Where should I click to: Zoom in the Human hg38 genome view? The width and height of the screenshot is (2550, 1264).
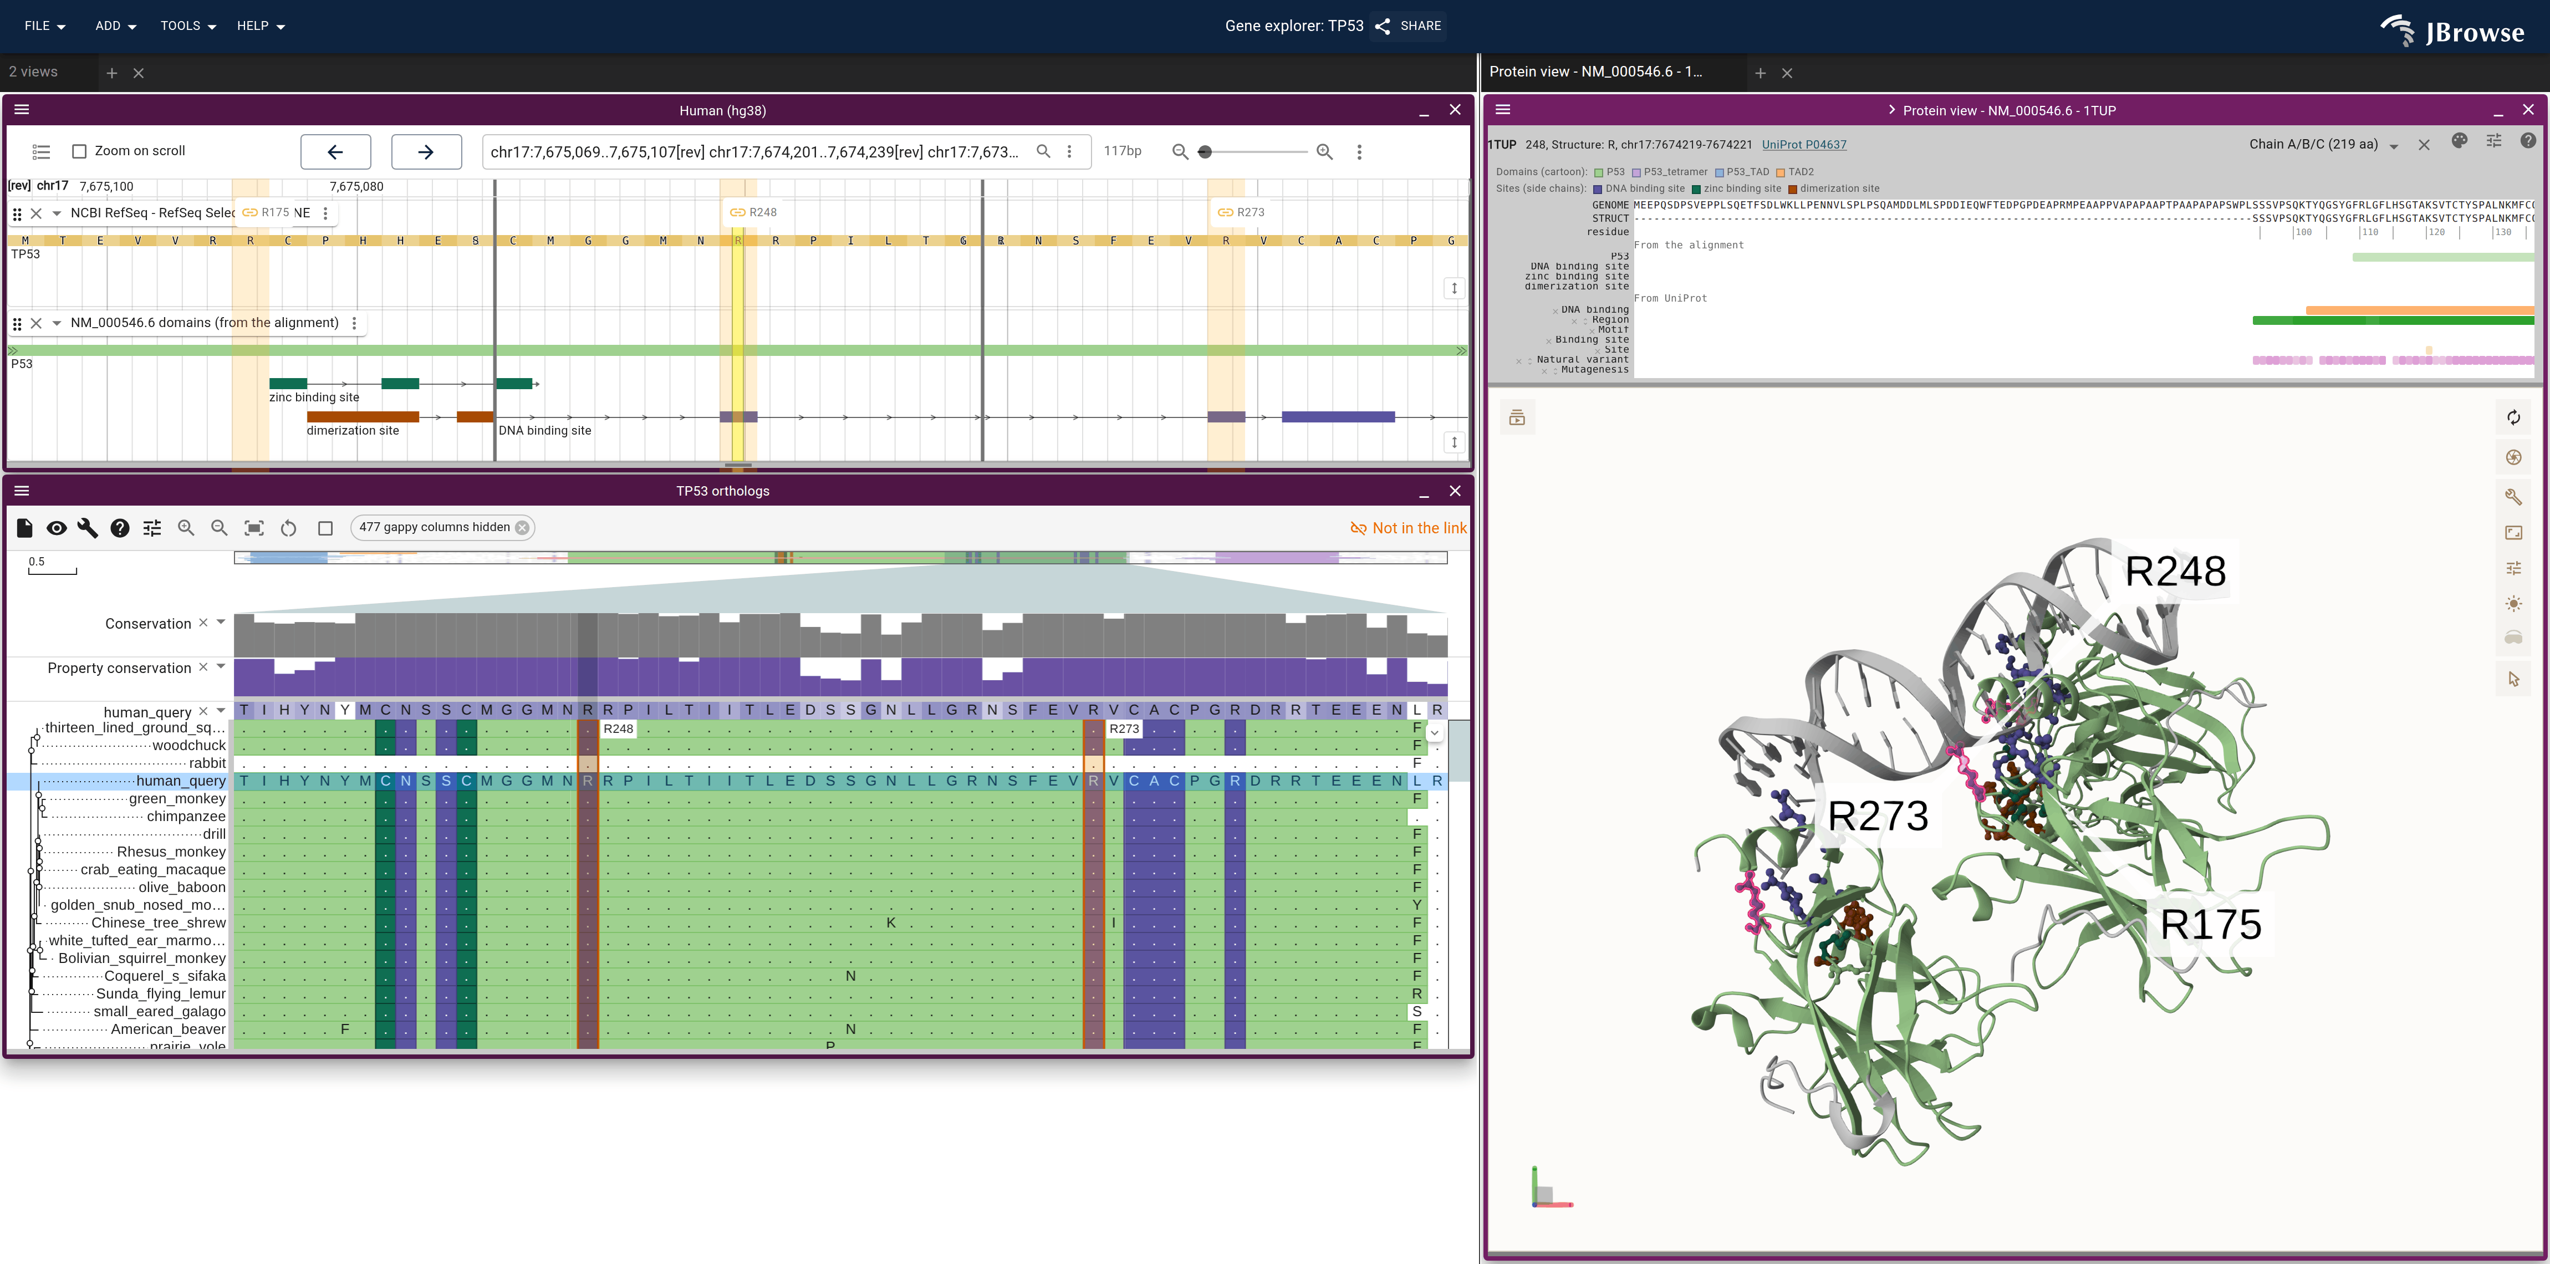(1324, 151)
